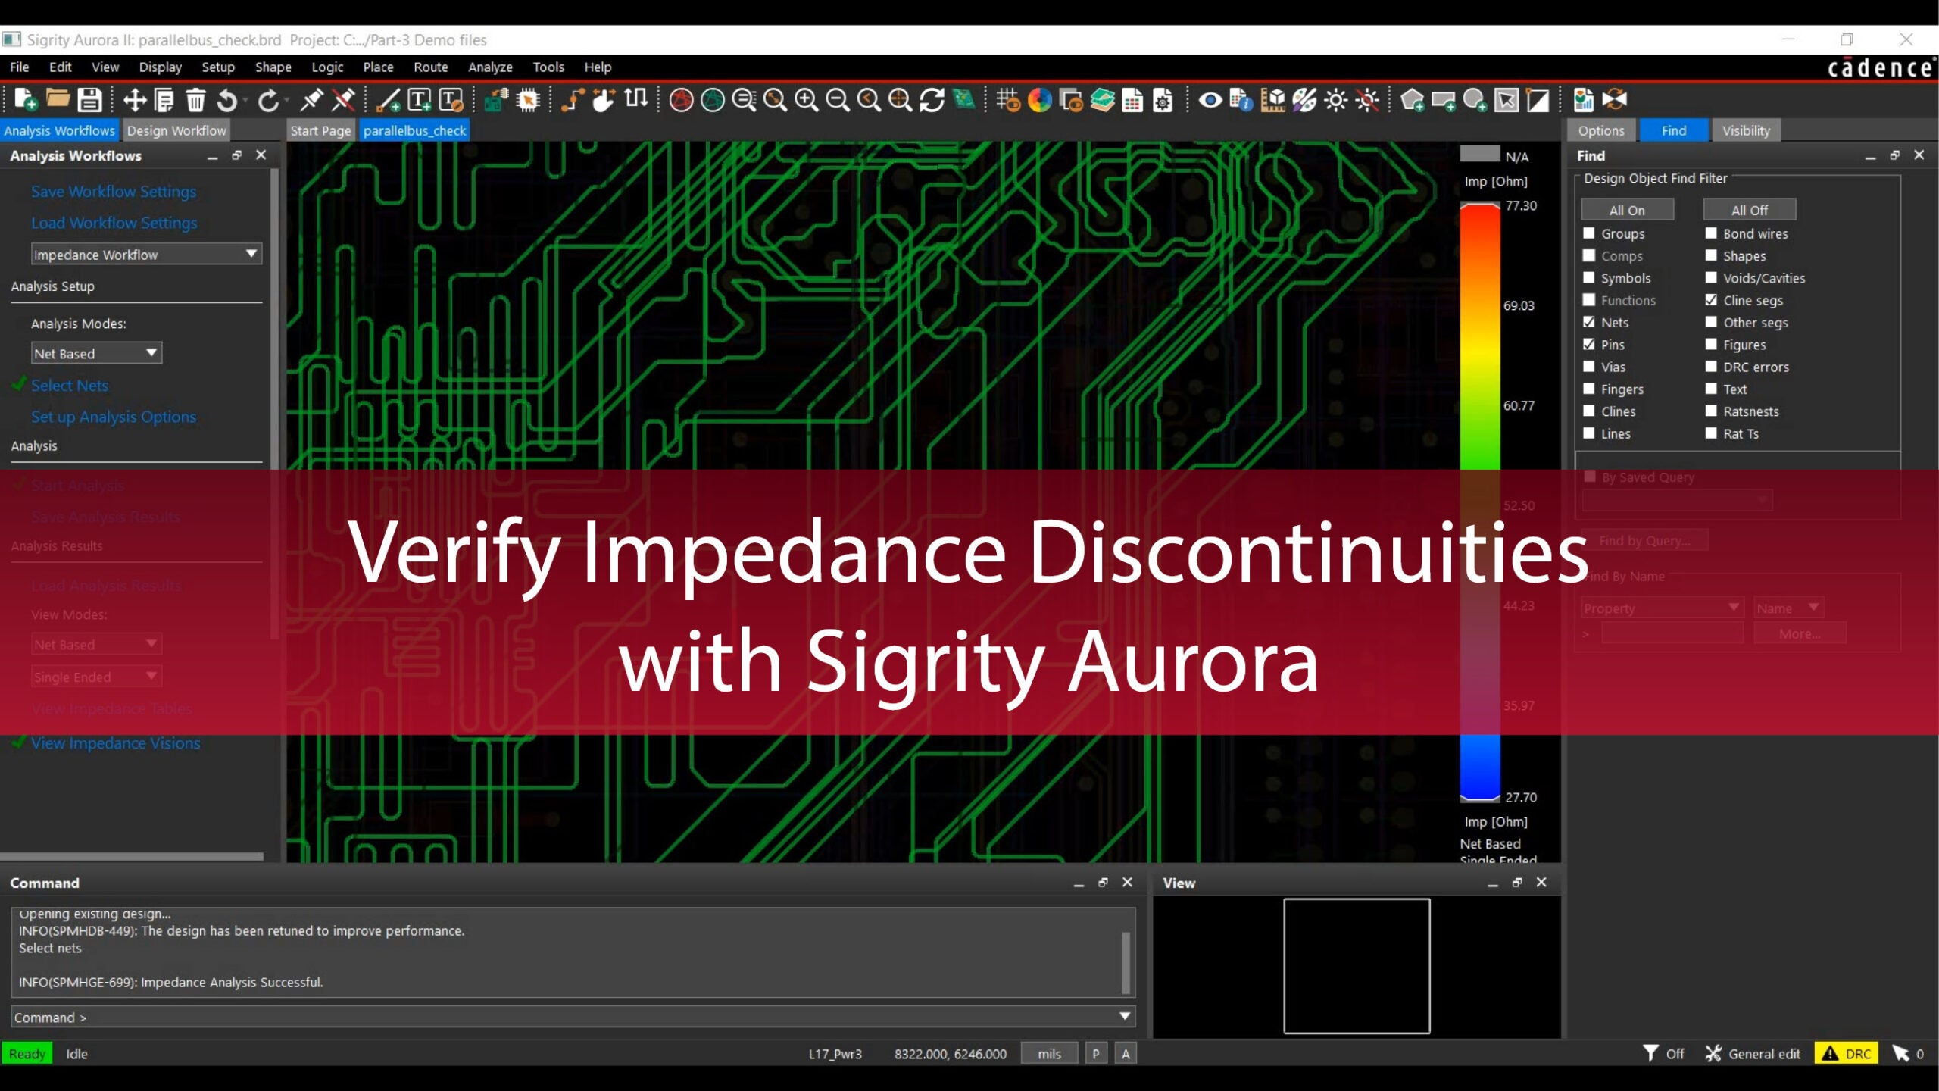Click the Slide route hand icon
The image size is (1939, 1091).
604,99
